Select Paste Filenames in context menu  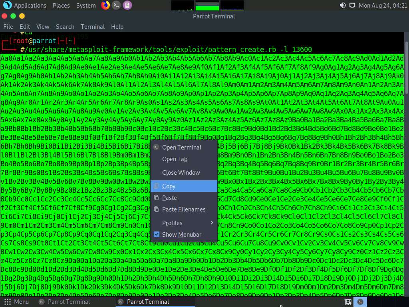184,209
